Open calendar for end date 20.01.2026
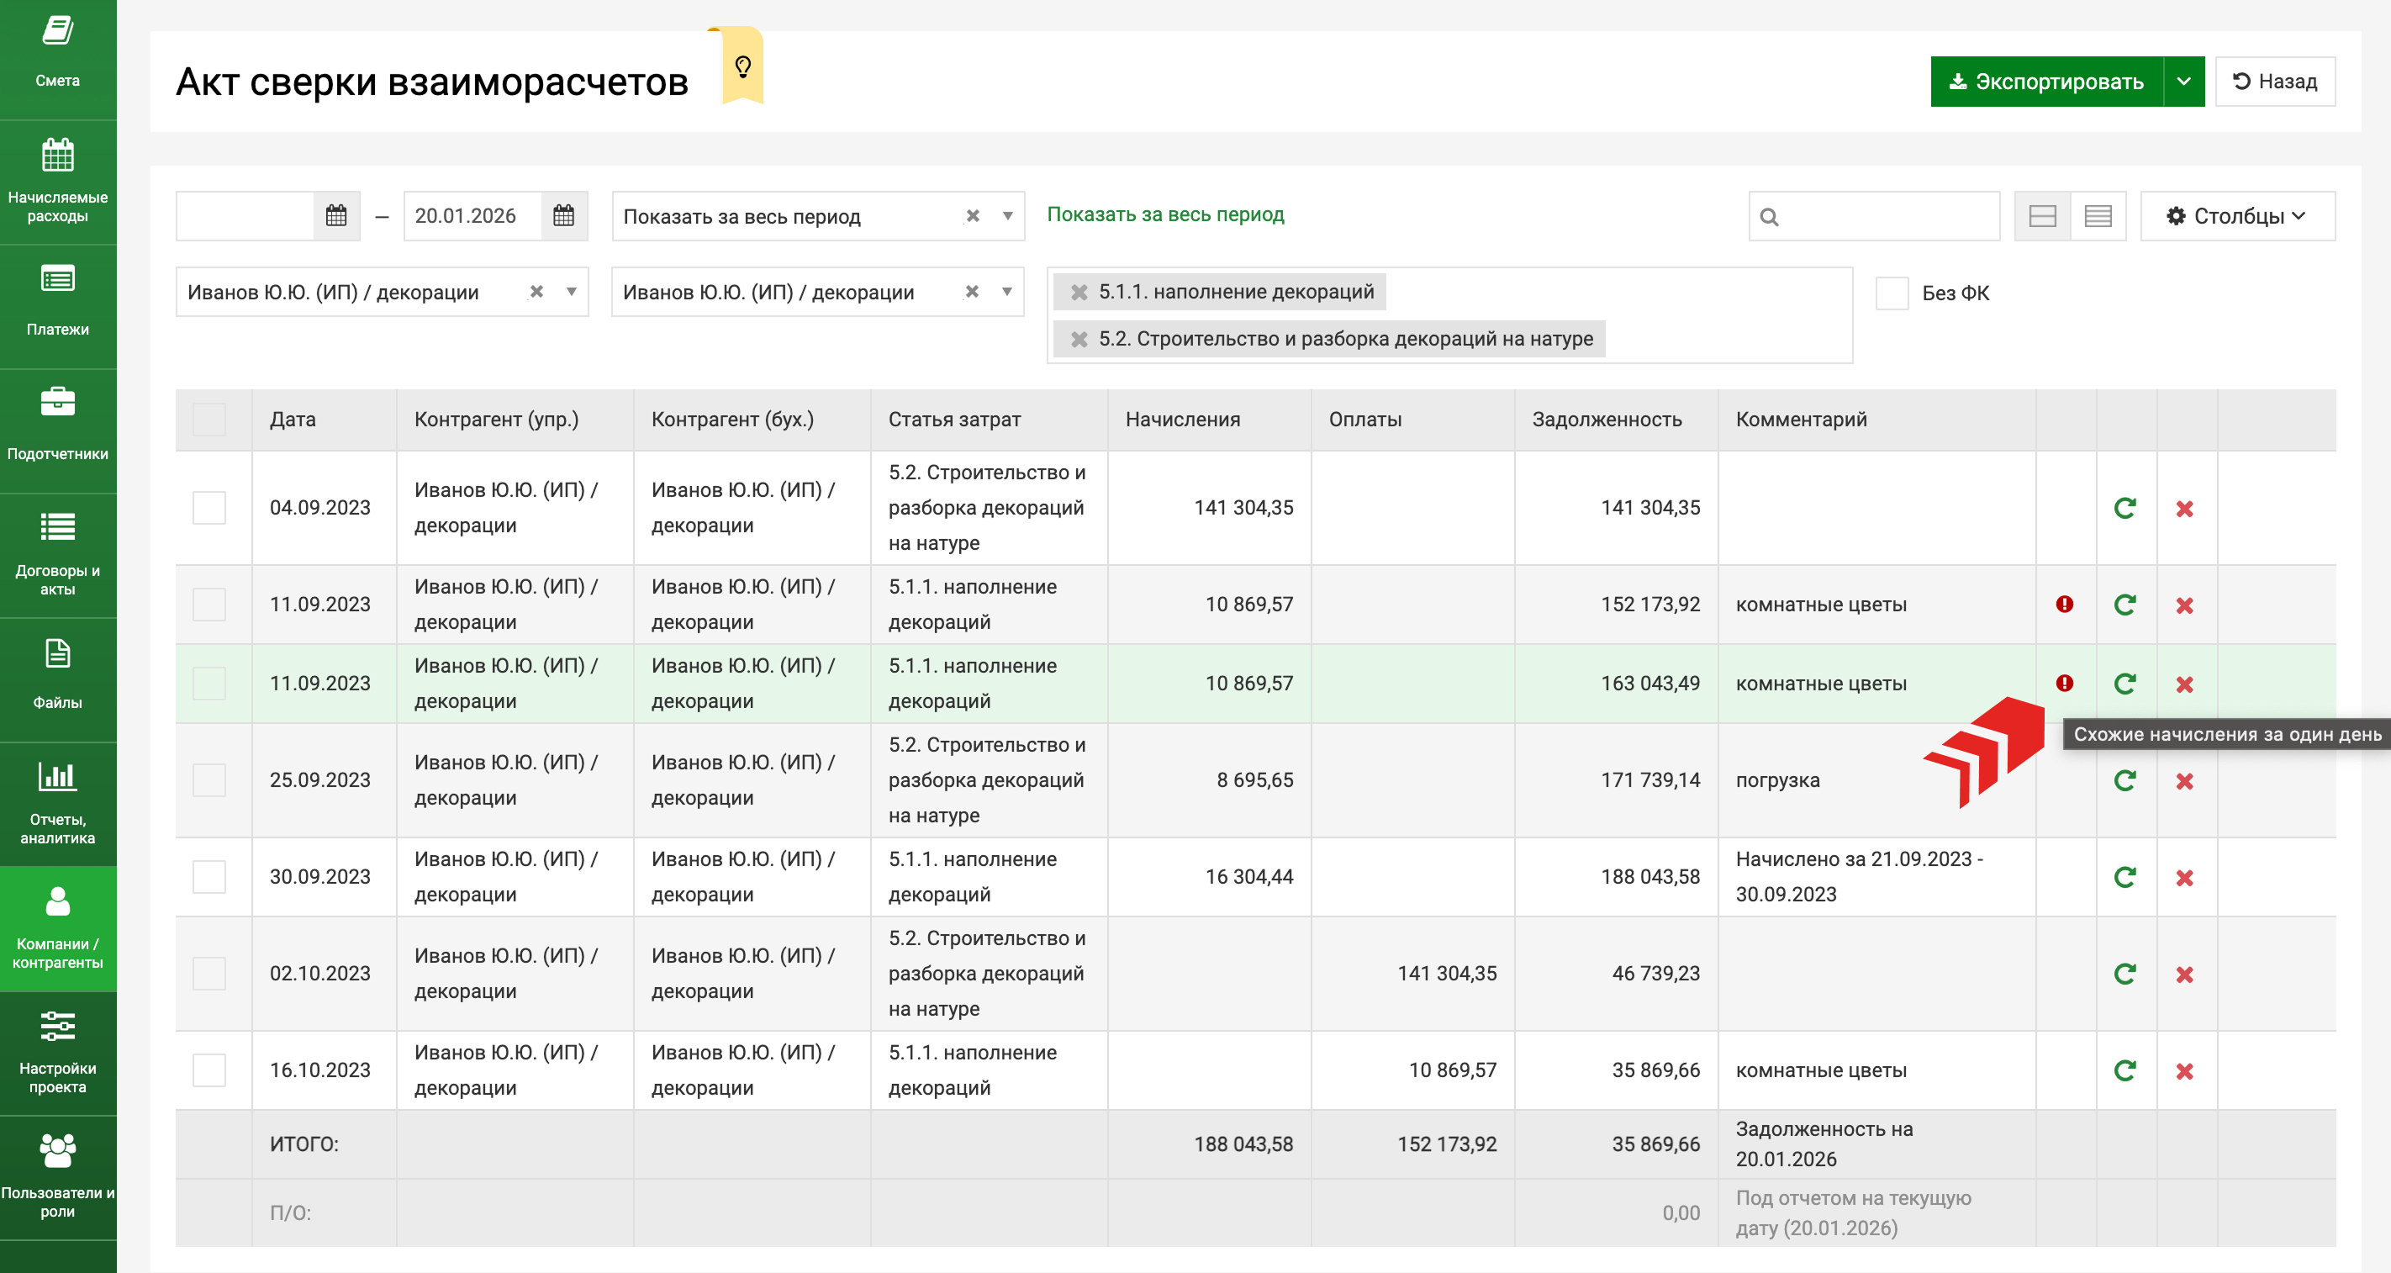Image resolution: width=2391 pixels, height=1273 pixels. [x=563, y=216]
